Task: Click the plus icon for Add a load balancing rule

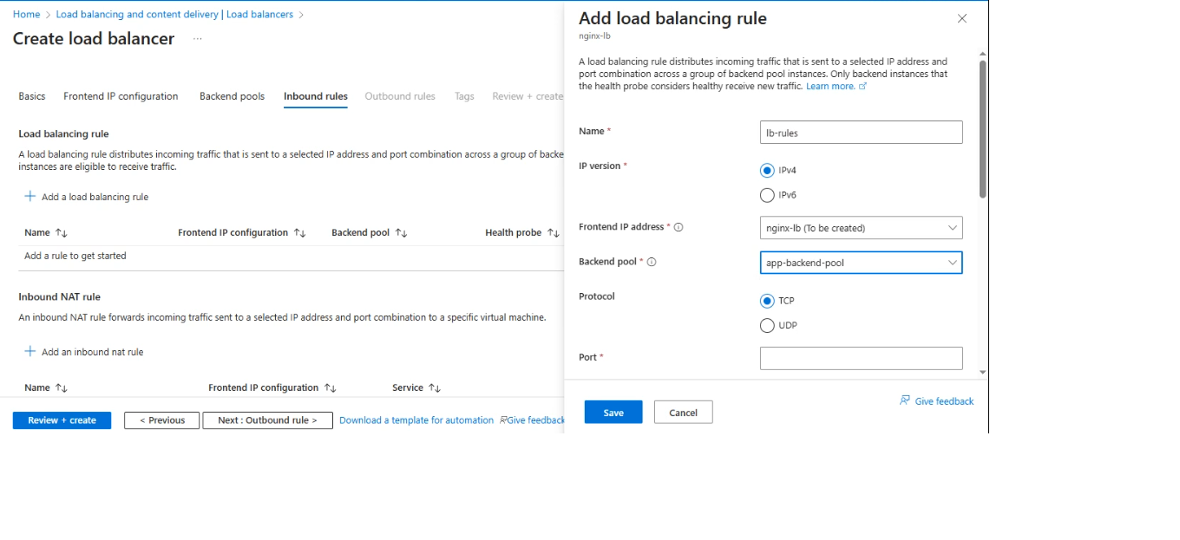Action: [x=30, y=197]
